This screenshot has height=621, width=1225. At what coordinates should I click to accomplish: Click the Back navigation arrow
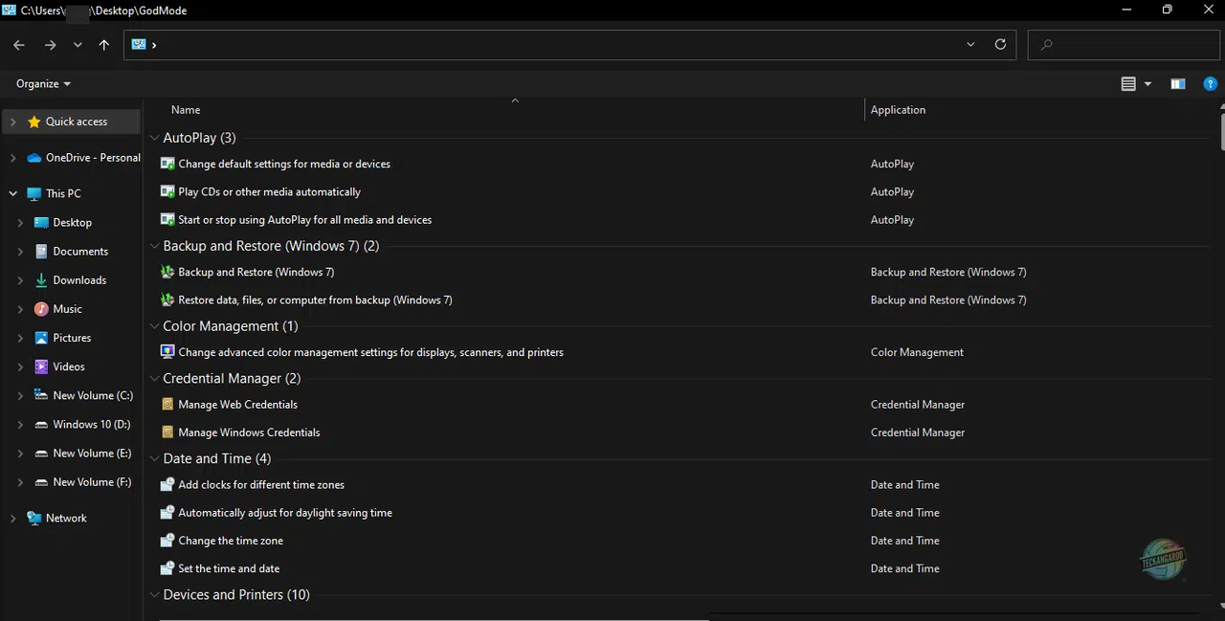tap(19, 45)
